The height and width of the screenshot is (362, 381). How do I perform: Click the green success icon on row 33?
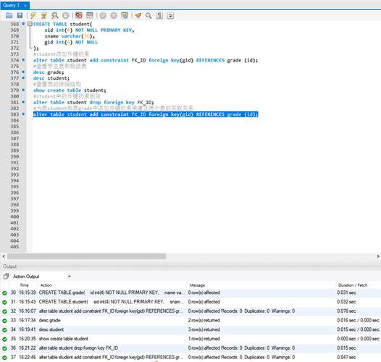(x=4, y=321)
